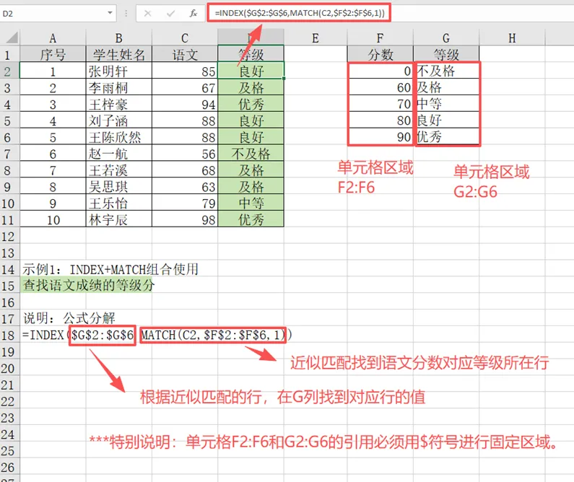The image size is (574, 482).
Task: Select row 12 header
Action: (x=9, y=236)
